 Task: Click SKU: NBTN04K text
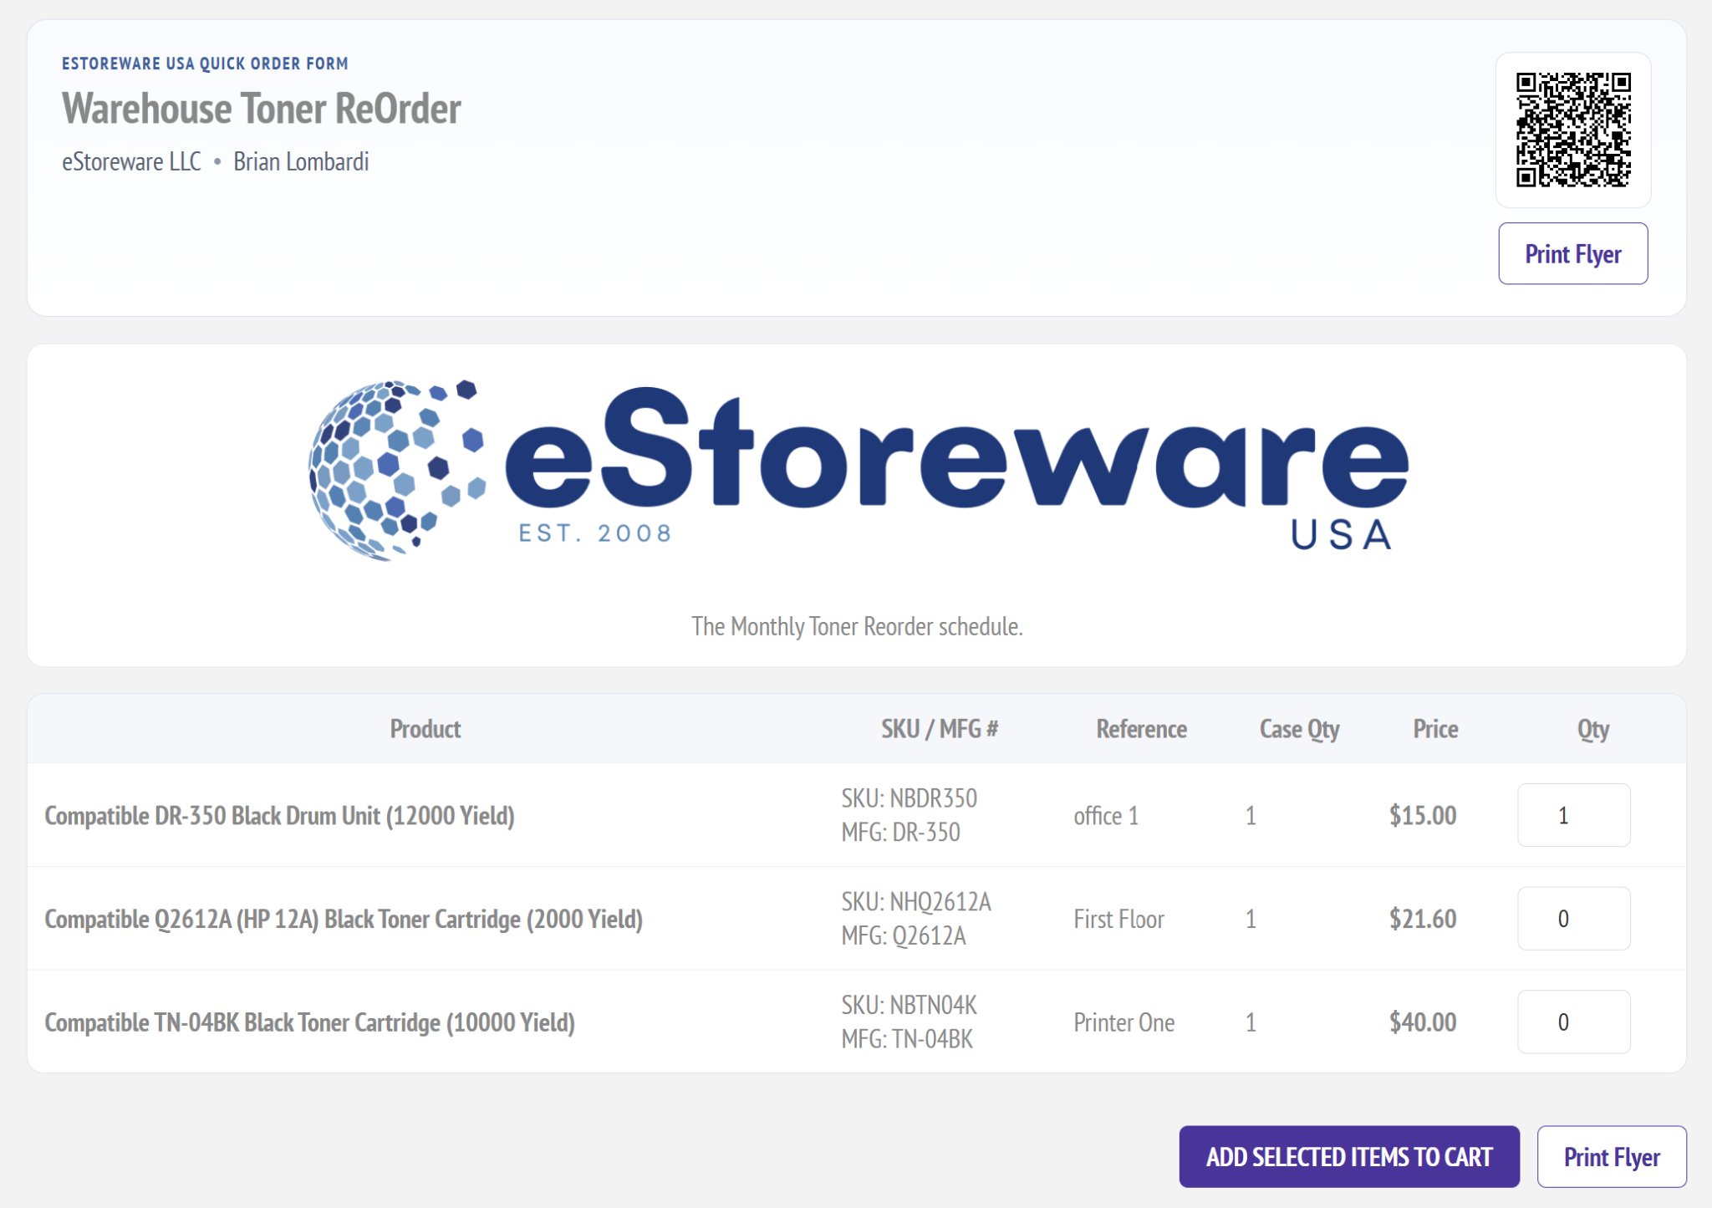[909, 1005]
